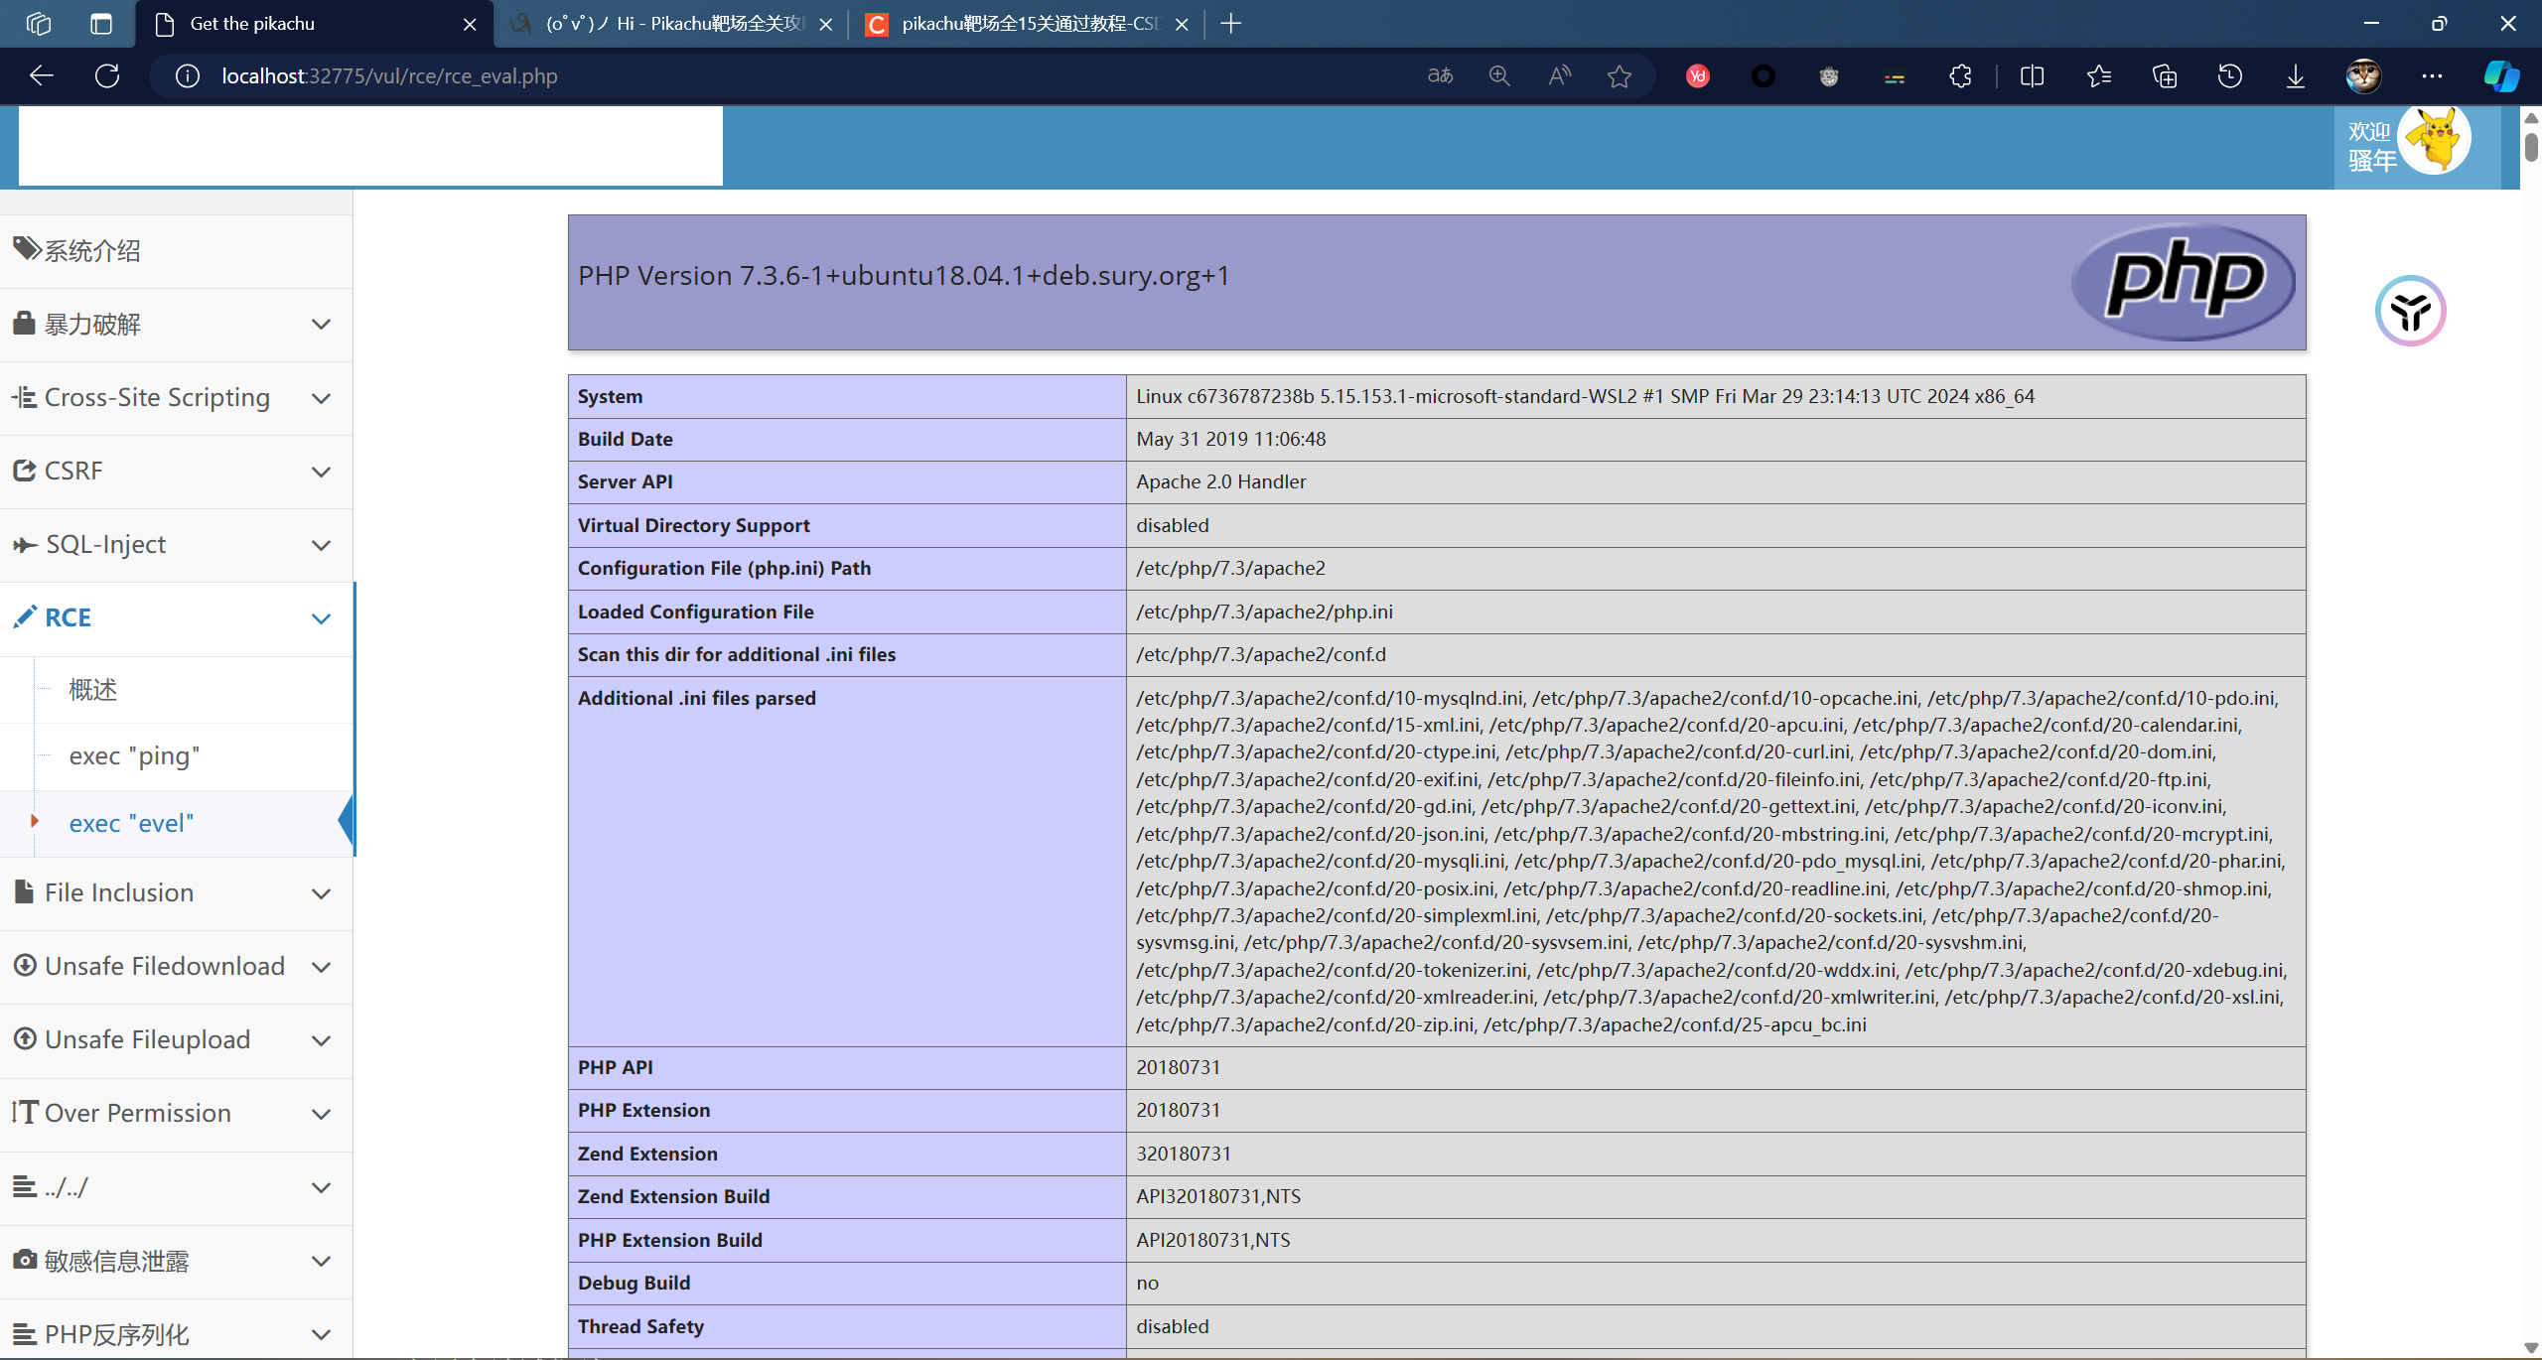Add page to favorites star icon
The image size is (2542, 1360).
click(x=1620, y=76)
